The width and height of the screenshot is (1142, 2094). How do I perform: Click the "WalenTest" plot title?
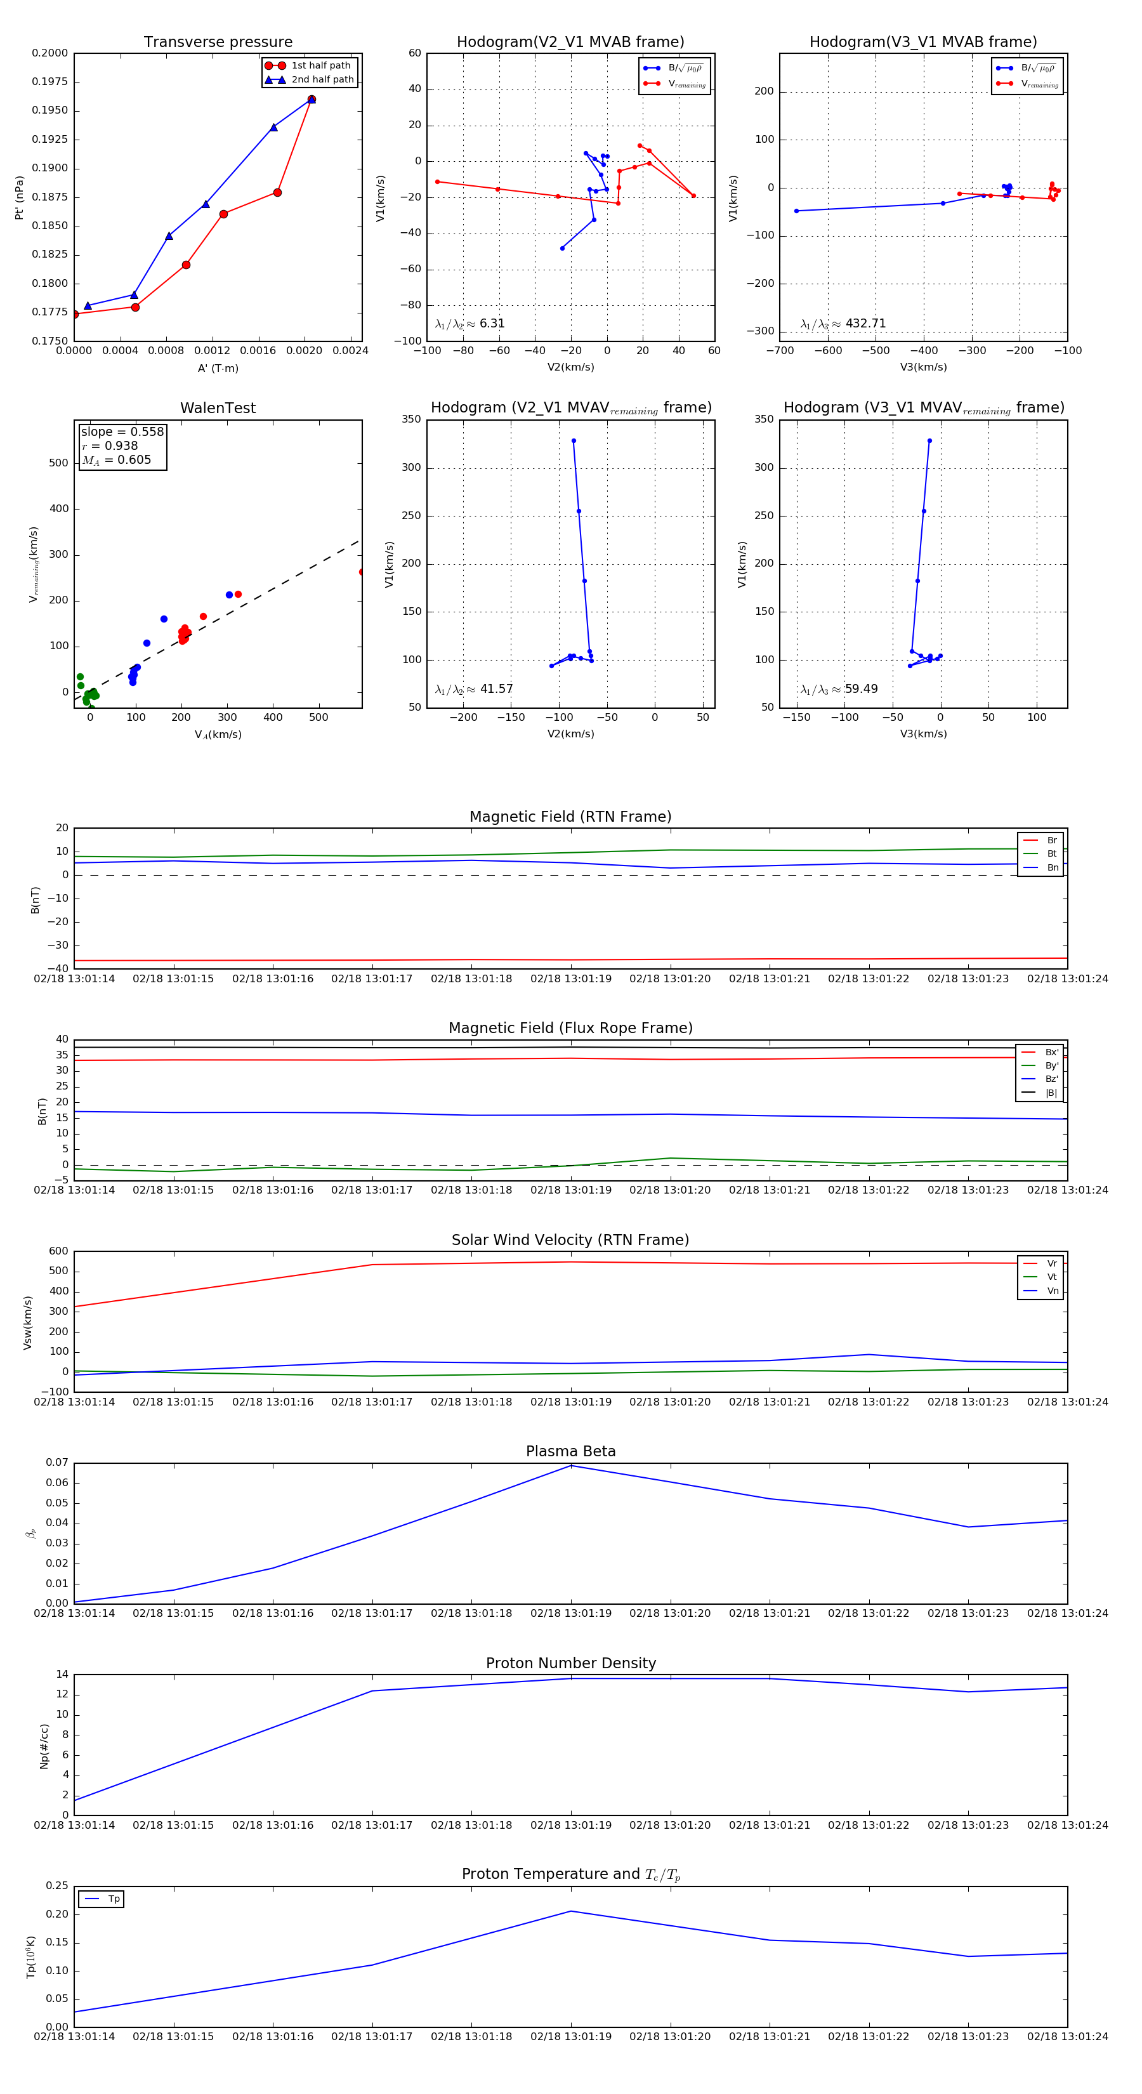tap(218, 408)
